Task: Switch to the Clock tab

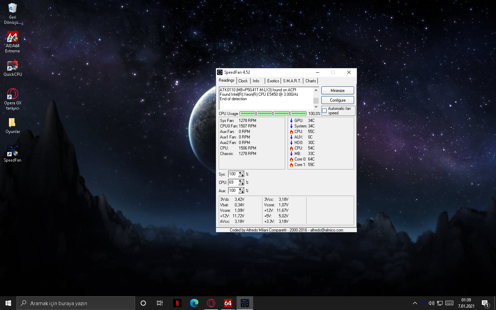Action: tap(243, 81)
